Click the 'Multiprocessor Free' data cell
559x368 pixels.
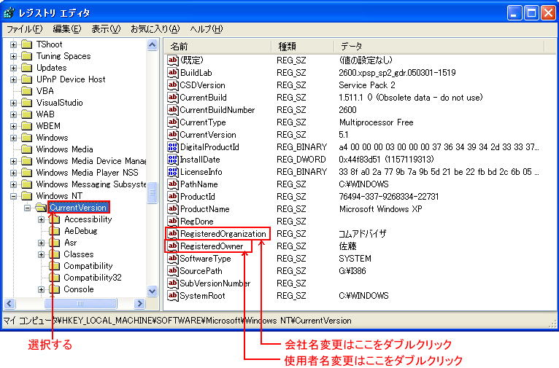click(x=376, y=122)
